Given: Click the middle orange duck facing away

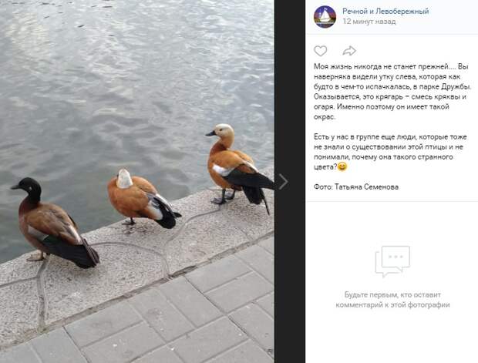Looking at the screenshot, I should (x=142, y=197).
